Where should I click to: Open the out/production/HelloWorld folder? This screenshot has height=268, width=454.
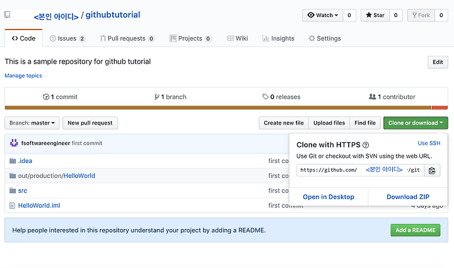coord(79,176)
